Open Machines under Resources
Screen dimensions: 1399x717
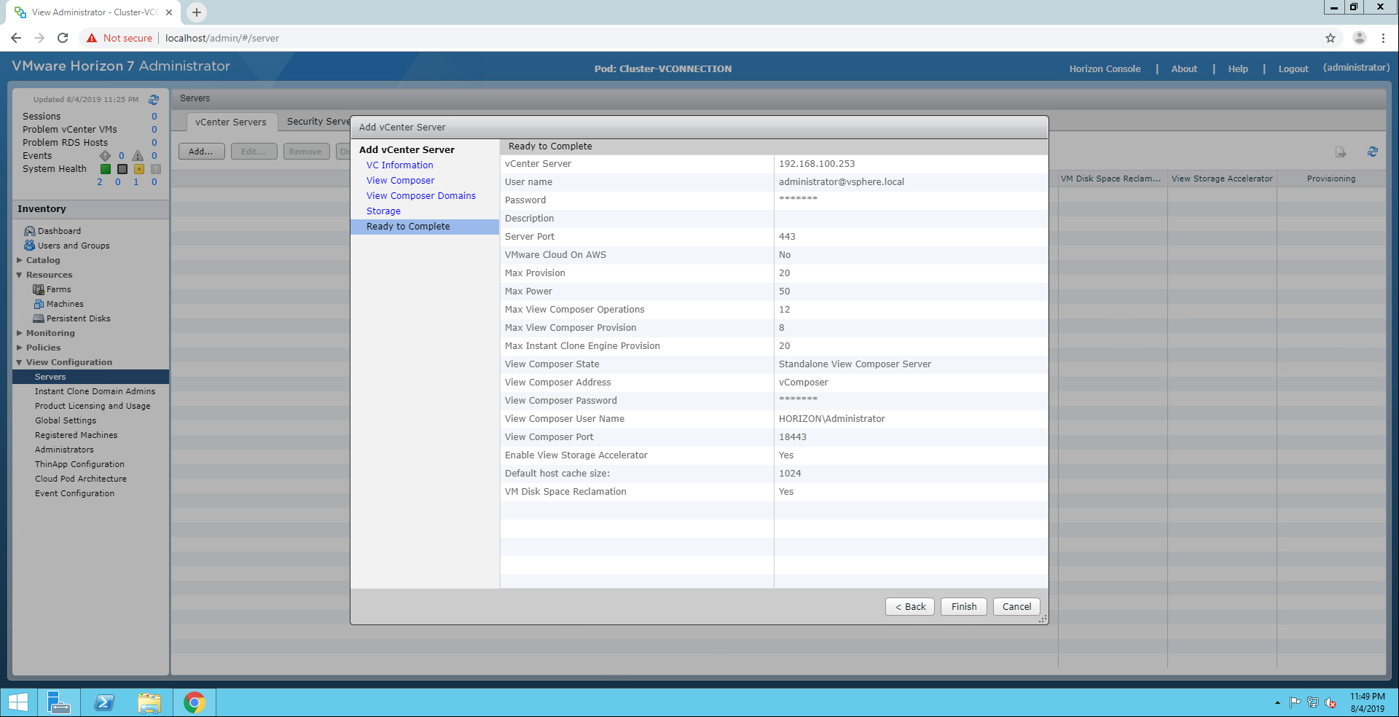point(65,304)
